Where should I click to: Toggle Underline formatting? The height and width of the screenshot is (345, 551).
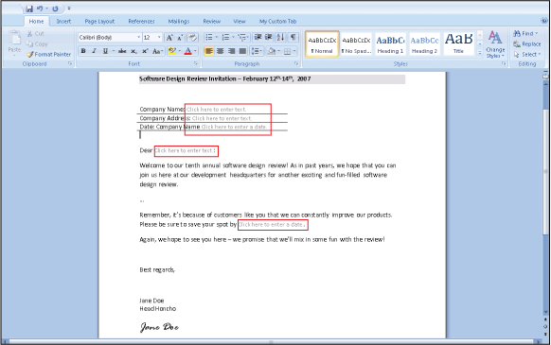pyautogui.click(x=105, y=51)
